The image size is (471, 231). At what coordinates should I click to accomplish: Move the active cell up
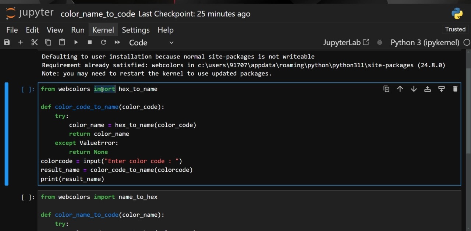click(x=400, y=89)
